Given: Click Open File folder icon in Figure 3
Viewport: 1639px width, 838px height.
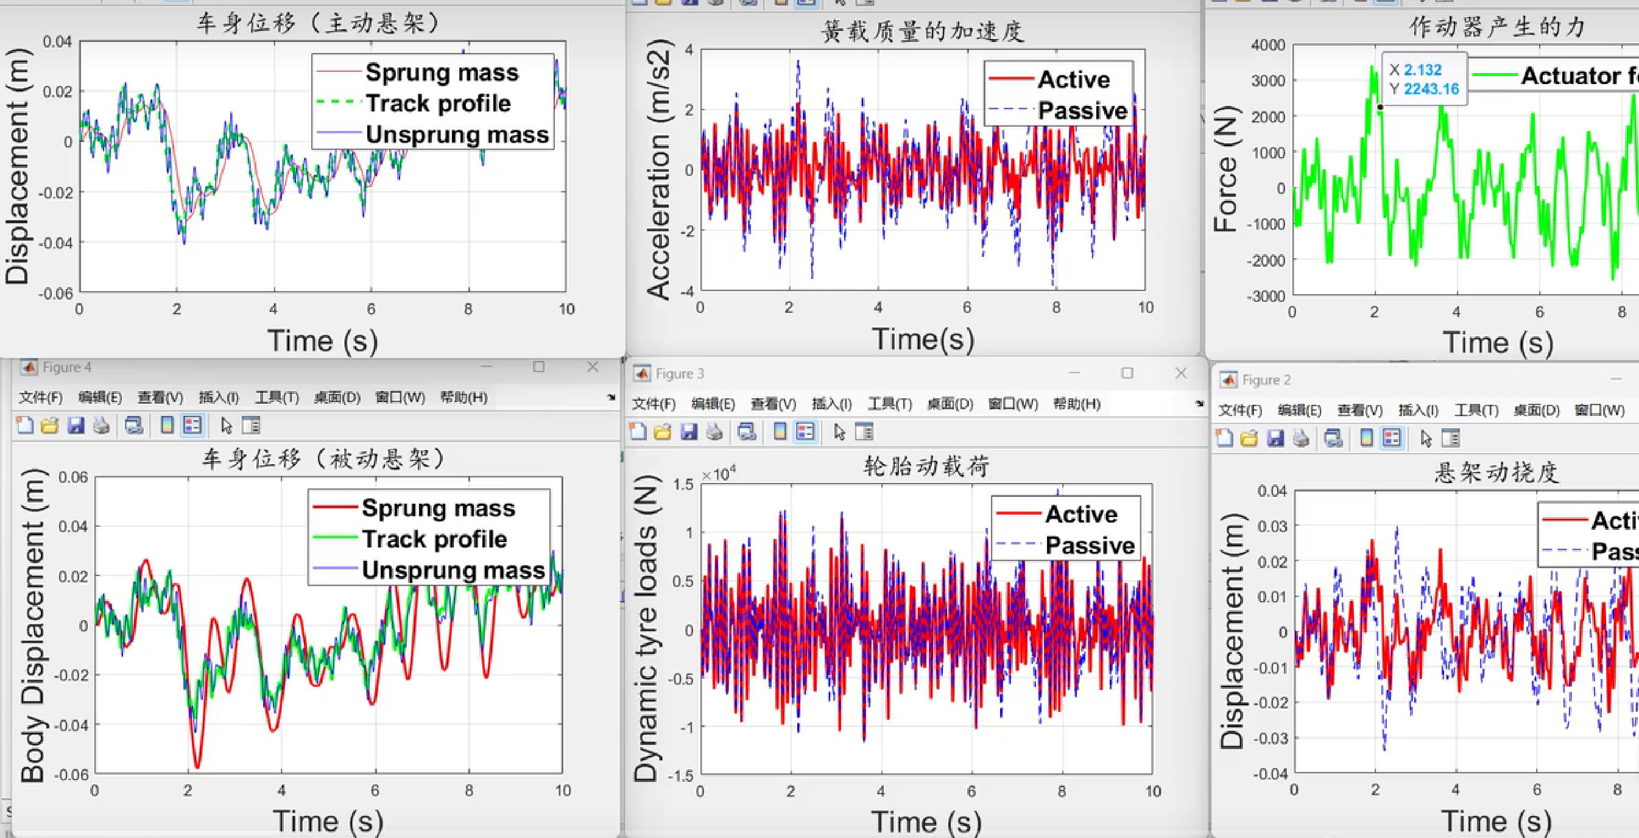Looking at the screenshot, I should [663, 432].
